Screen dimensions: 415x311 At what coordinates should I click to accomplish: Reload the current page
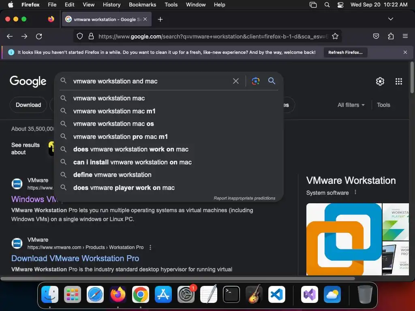(x=39, y=36)
